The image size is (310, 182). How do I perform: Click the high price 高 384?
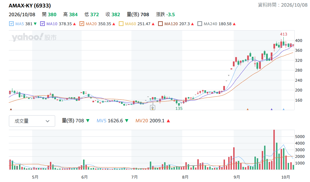point(70,14)
